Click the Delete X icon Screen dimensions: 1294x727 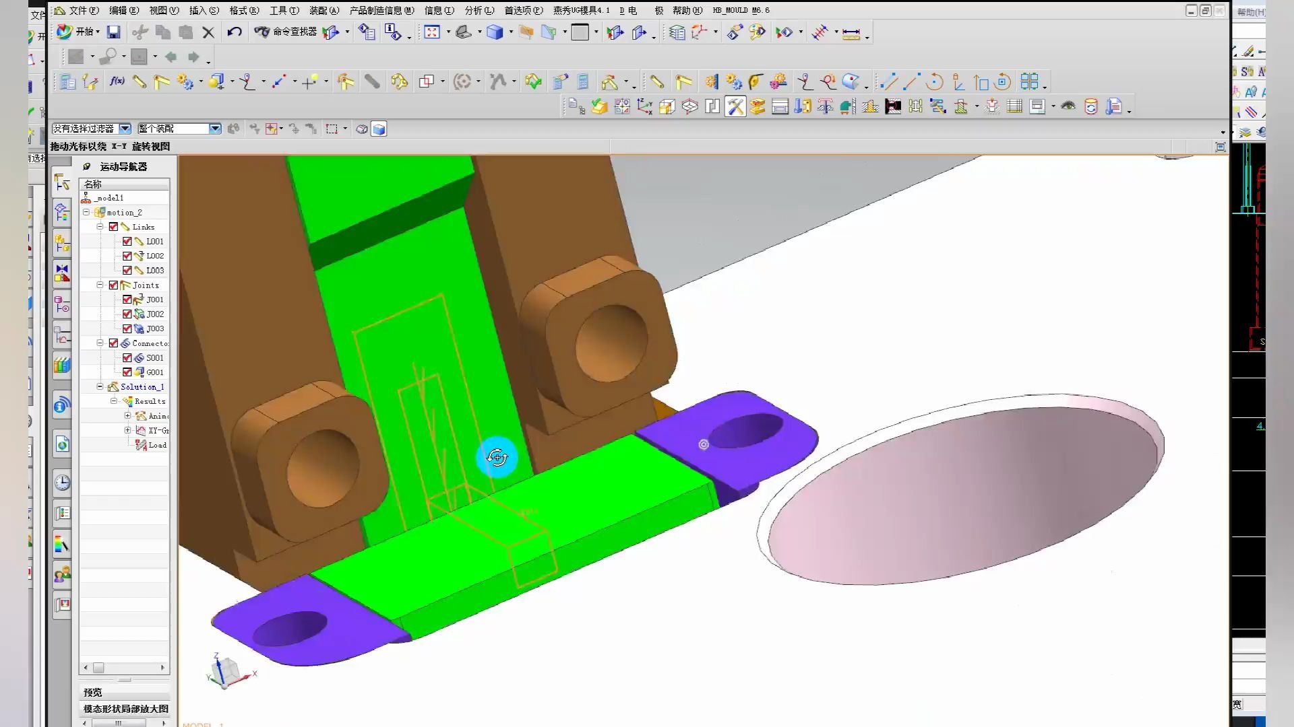pos(208,32)
